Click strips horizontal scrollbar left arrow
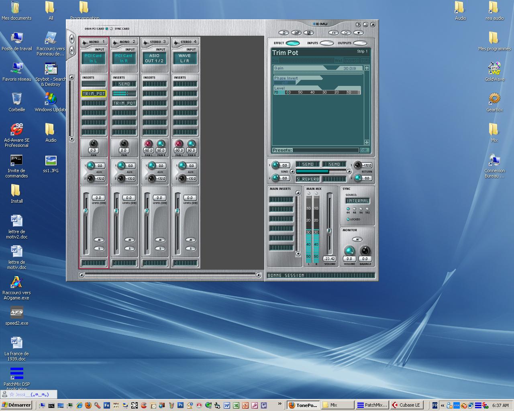514x411 pixels. (x=82, y=275)
